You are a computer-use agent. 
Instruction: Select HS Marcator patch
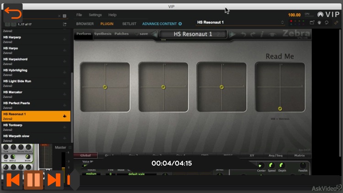(x=36, y=94)
